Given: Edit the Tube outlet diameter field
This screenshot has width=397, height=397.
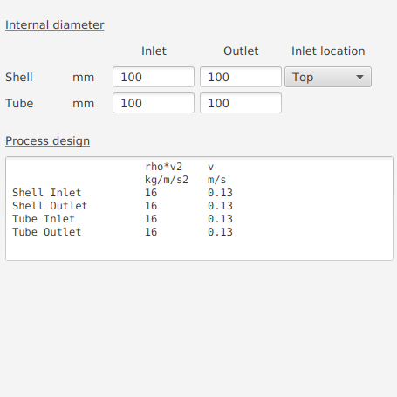Looking at the screenshot, I should pos(241,103).
